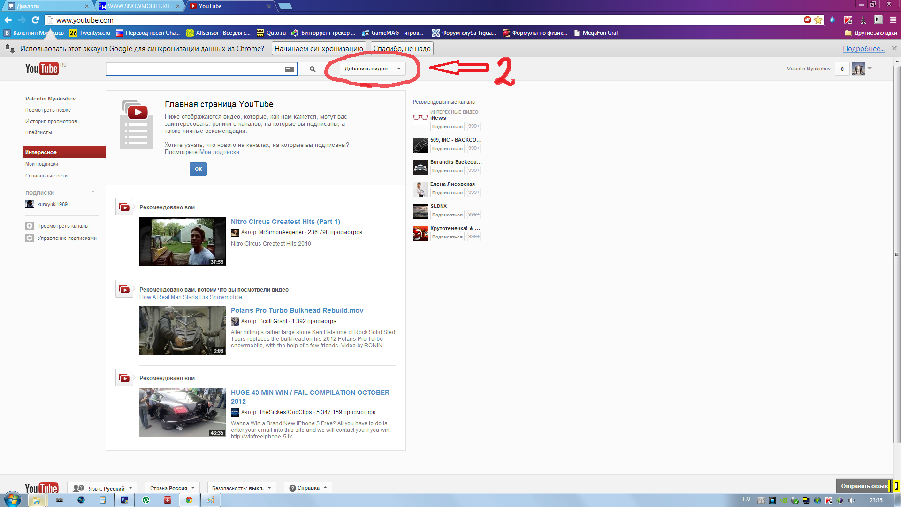Click the Елена Лисовская channel avatar
The width and height of the screenshot is (901, 507).
tap(420, 190)
